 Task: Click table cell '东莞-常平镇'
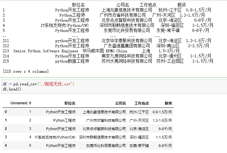click(139, 145)
